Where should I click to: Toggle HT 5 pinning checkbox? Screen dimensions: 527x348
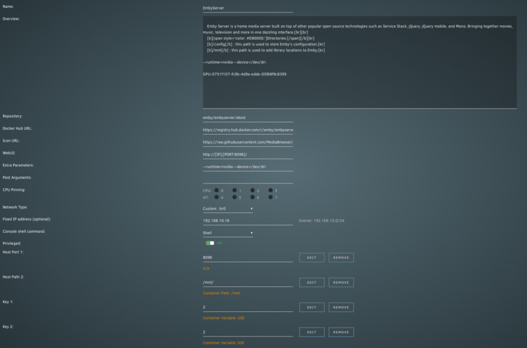pos(235,197)
